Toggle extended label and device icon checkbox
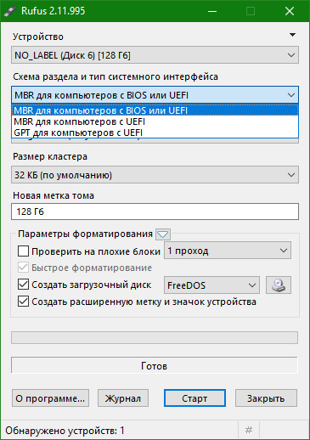This screenshot has width=310, height=440. coord(23,302)
